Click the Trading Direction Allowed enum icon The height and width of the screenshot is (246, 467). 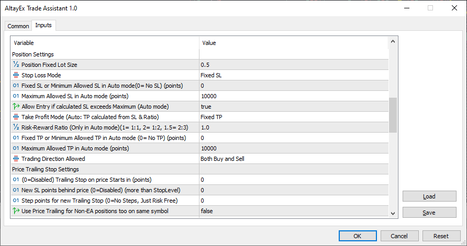click(x=16, y=159)
